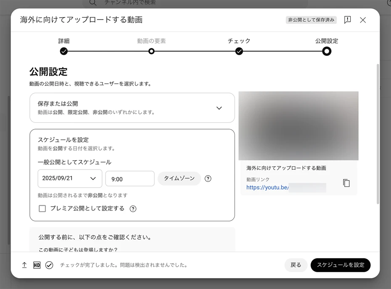Click the スケジュールを設定 section heading
The image size is (391, 289).
[x=63, y=140]
